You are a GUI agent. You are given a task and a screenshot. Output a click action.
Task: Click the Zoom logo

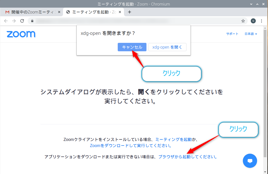pos(21,34)
